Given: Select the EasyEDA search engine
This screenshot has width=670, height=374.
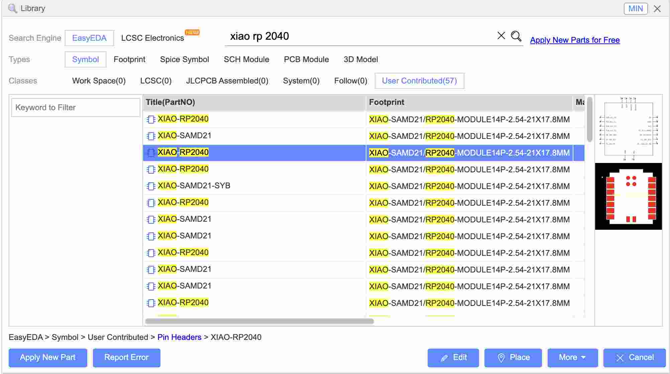Looking at the screenshot, I should pos(89,38).
